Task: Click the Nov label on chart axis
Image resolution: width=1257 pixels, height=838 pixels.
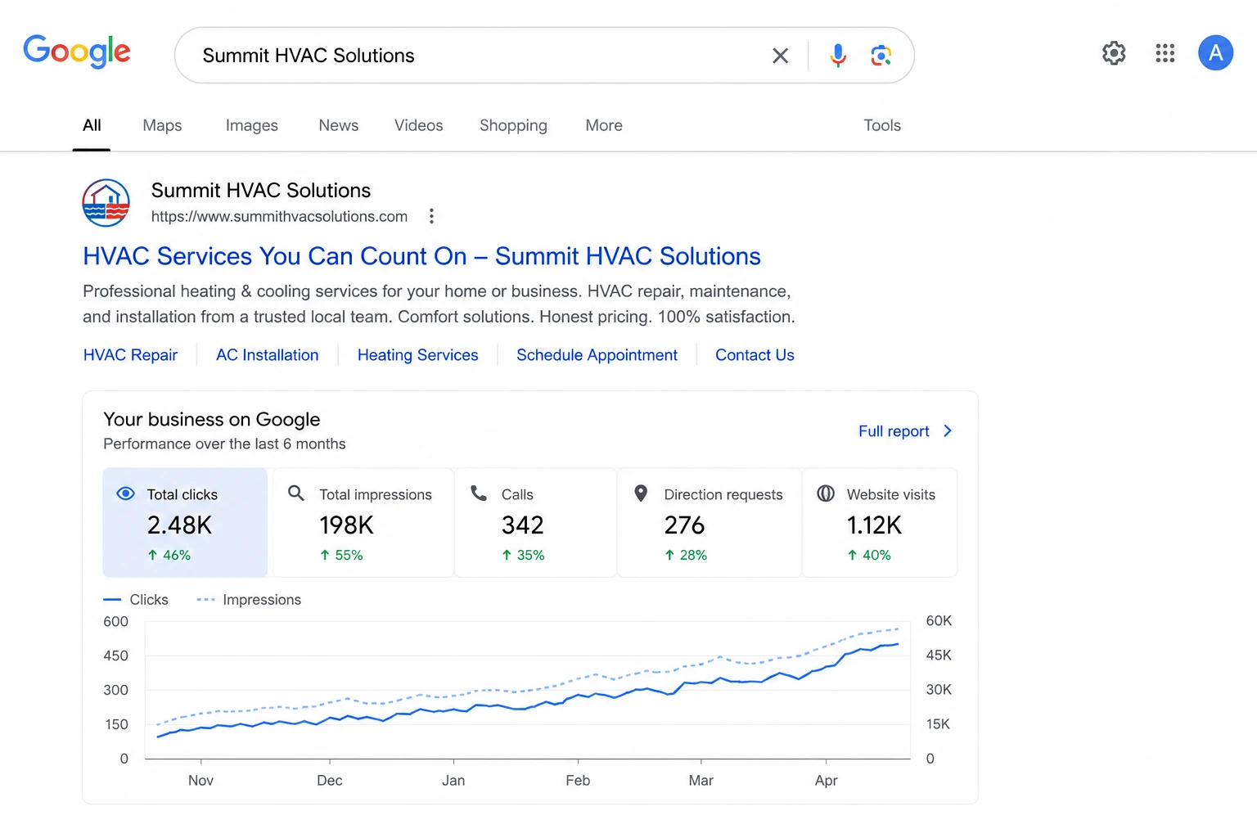Action: click(200, 781)
